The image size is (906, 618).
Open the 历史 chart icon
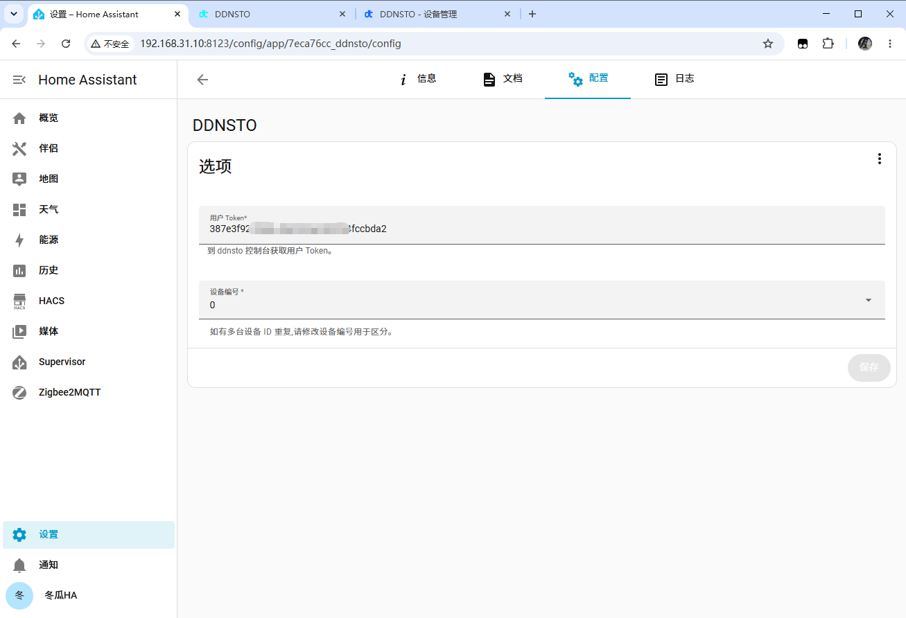pyautogui.click(x=19, y=270)
